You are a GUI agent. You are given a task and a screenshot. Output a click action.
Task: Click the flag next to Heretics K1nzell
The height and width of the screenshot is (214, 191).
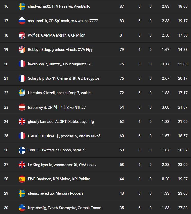22,93
